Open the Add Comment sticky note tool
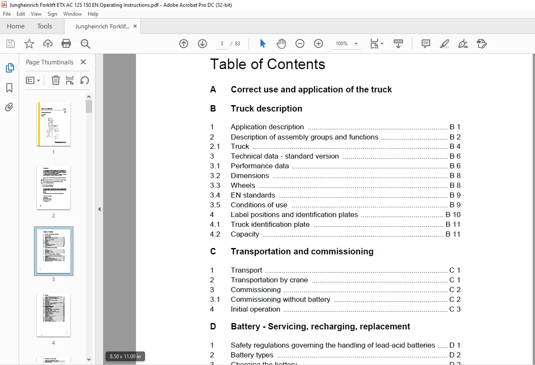Viewport: 535px width, 365px height. coord(426,44)
